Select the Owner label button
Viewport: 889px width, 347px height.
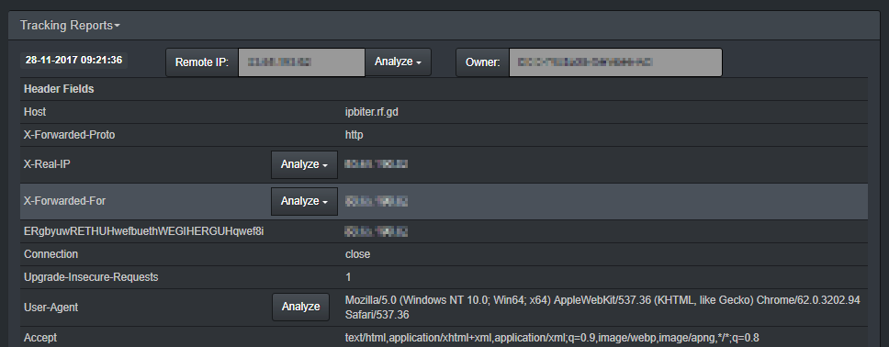[x=482, y=62]
